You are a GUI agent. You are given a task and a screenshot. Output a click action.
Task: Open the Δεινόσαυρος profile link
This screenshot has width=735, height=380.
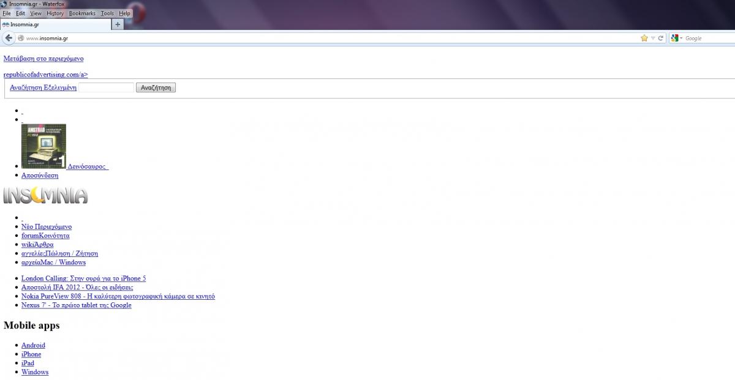(87, 166)
